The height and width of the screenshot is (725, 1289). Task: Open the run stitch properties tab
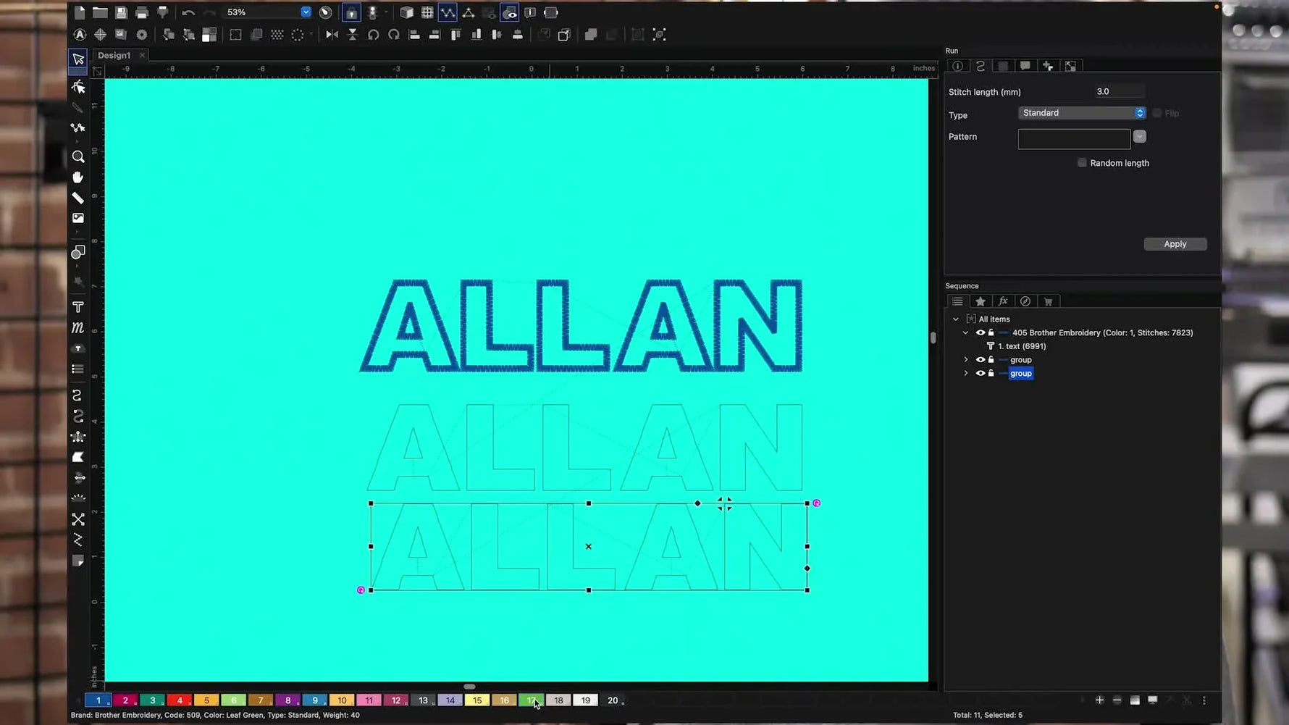point(981,66)
